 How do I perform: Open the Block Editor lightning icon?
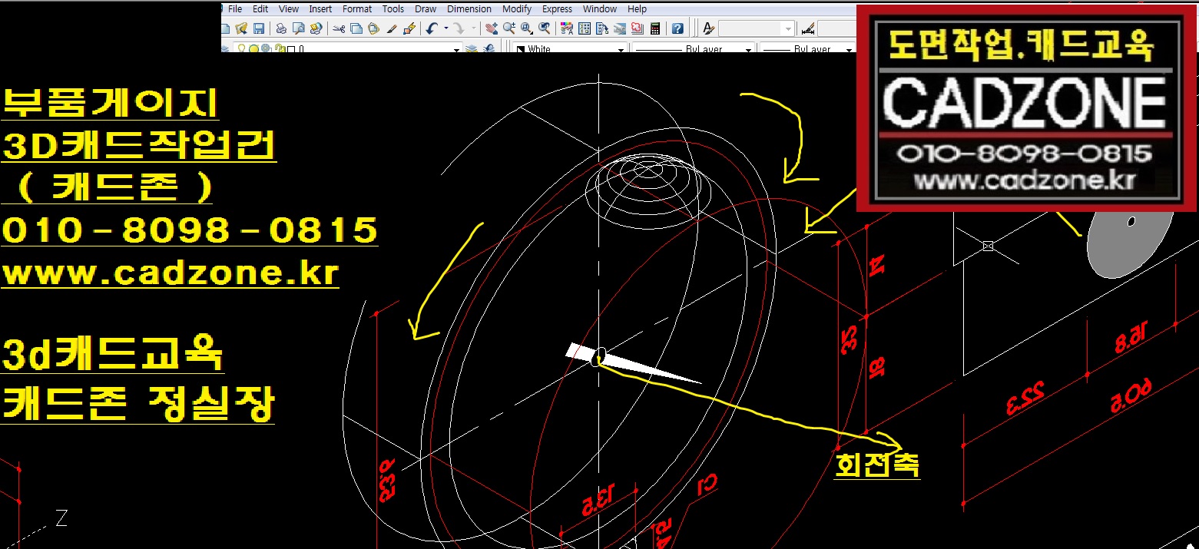click(x=409, y=28)
